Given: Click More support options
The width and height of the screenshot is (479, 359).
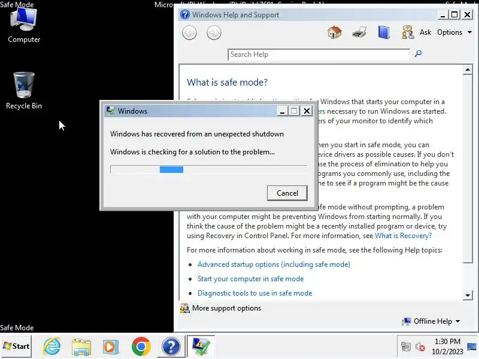Looking at the screenshot, I should click(226, 308).
